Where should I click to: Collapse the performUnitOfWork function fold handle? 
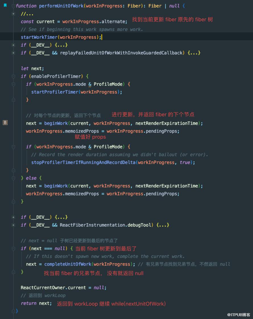13,6
